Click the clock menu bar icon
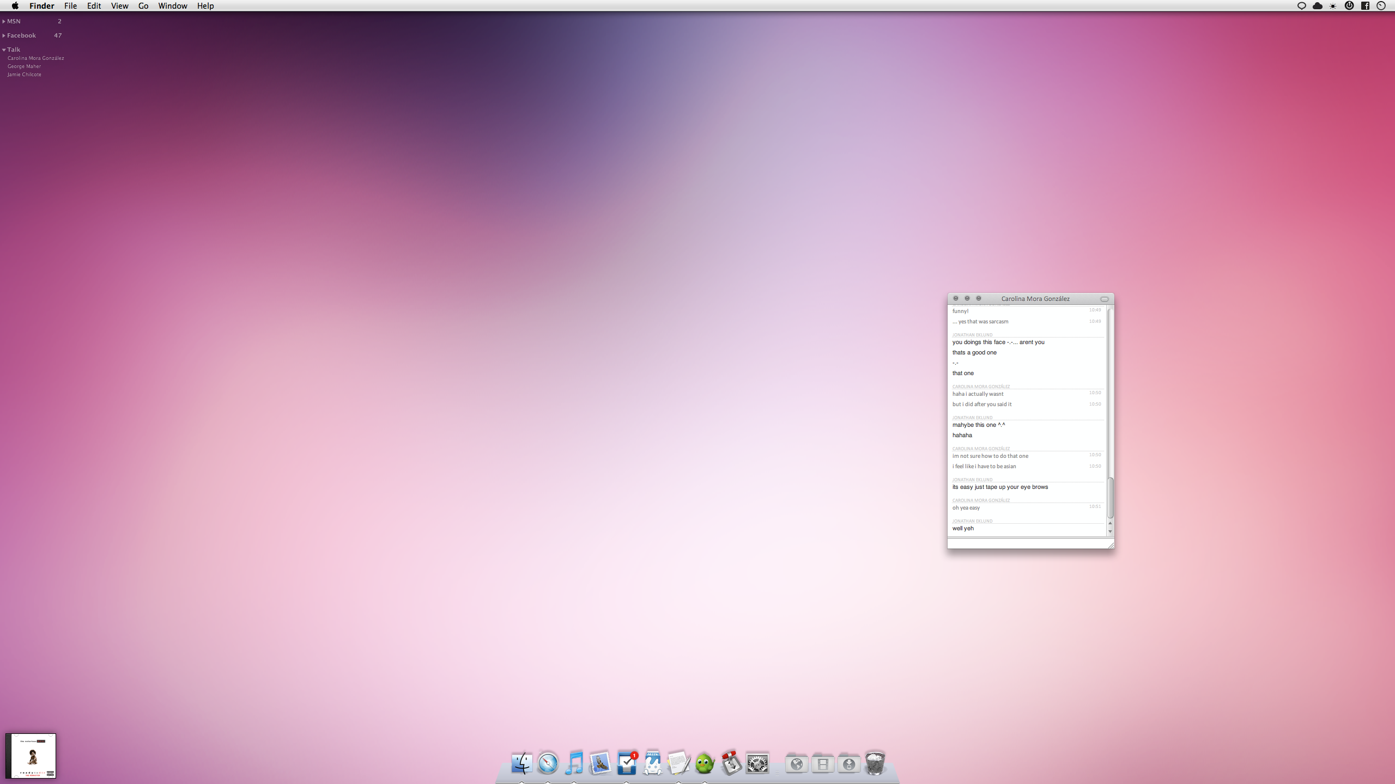Screen dimensions: 1395x784 (x=1381, y=5)
